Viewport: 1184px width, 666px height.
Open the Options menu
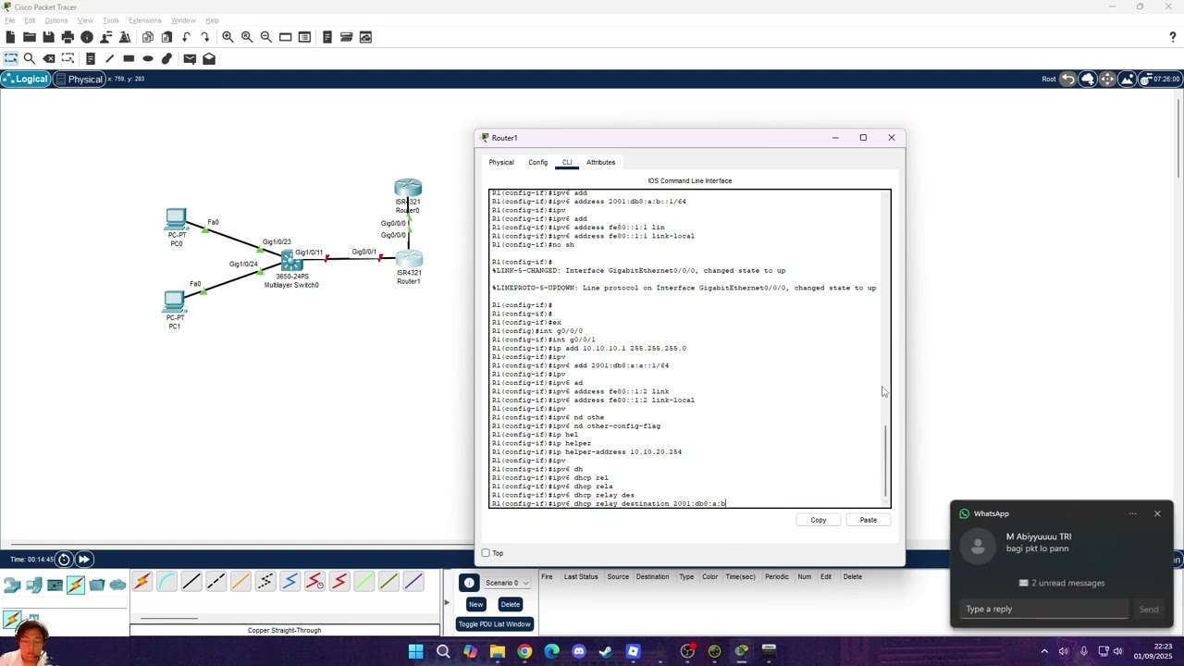pos(55,20)
